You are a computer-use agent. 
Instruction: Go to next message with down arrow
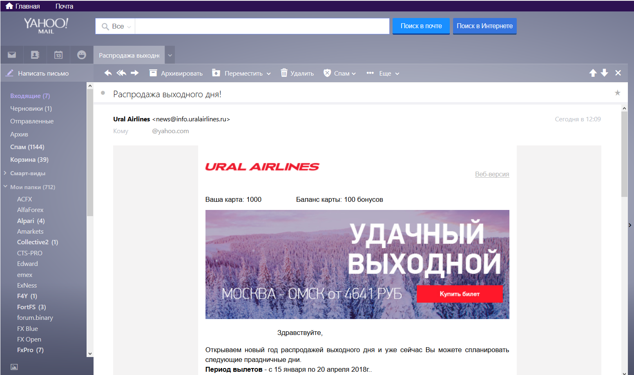coord(605,73)
